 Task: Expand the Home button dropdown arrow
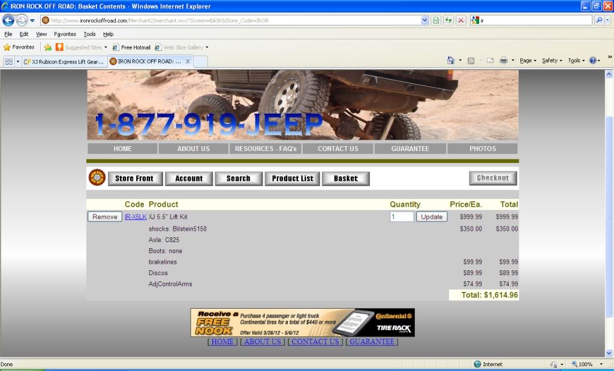(460, 61)
